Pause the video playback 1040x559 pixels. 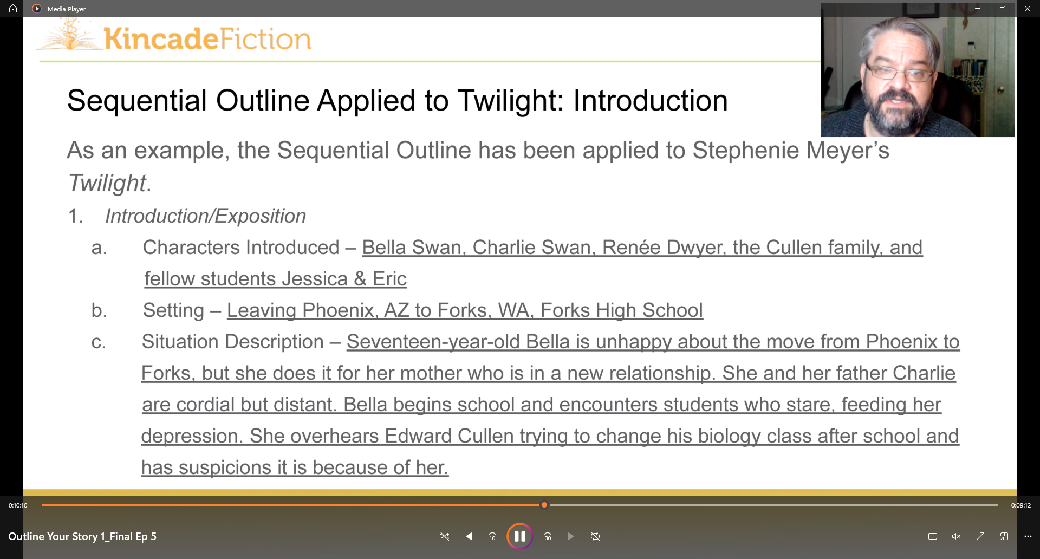point(520,536)
